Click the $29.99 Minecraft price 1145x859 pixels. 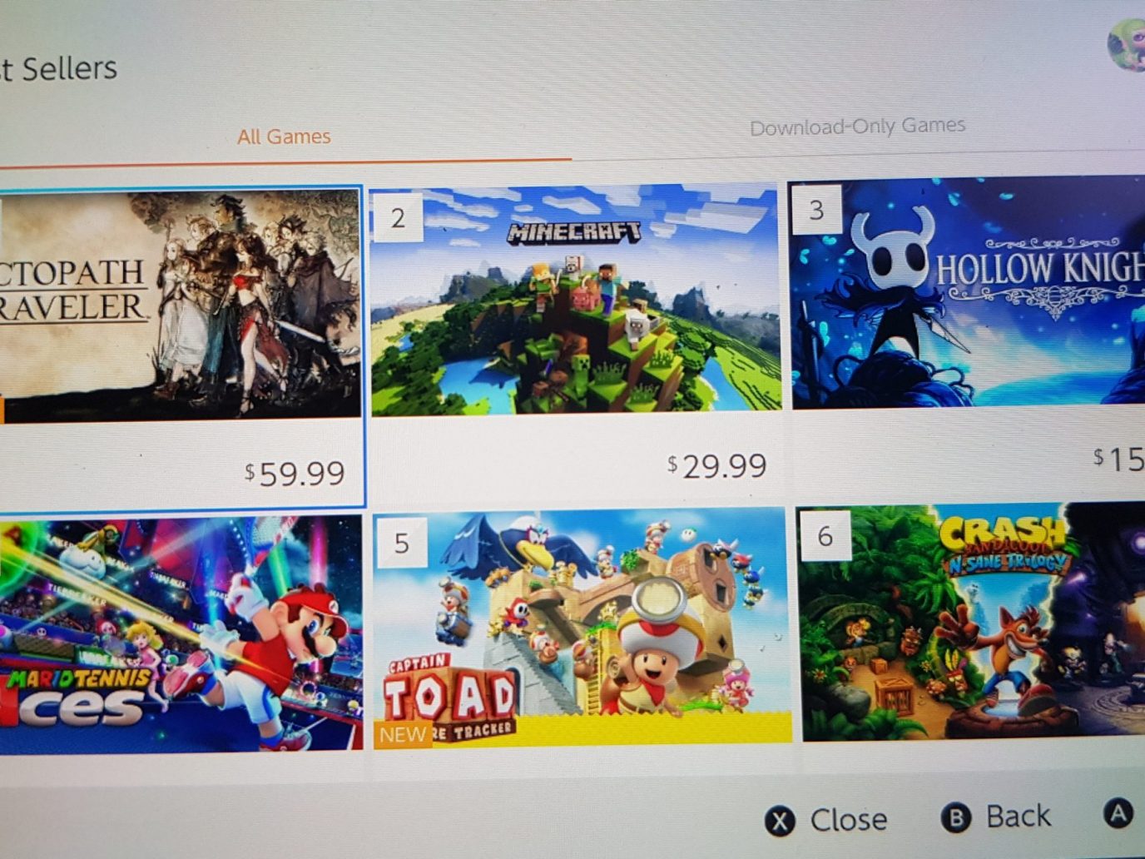click(x=716, y=466)
